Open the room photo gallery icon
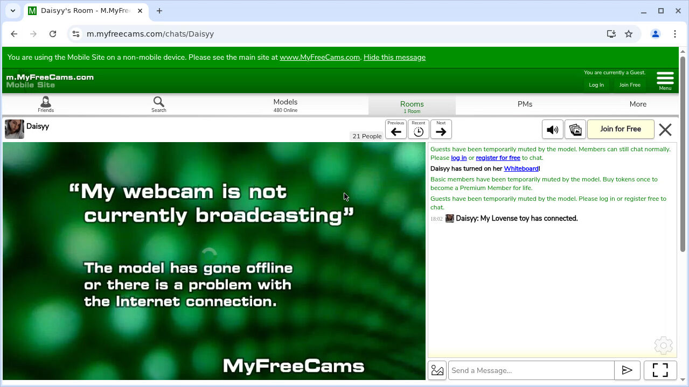This screenshot has width=689, height=387. click(575, 130)
